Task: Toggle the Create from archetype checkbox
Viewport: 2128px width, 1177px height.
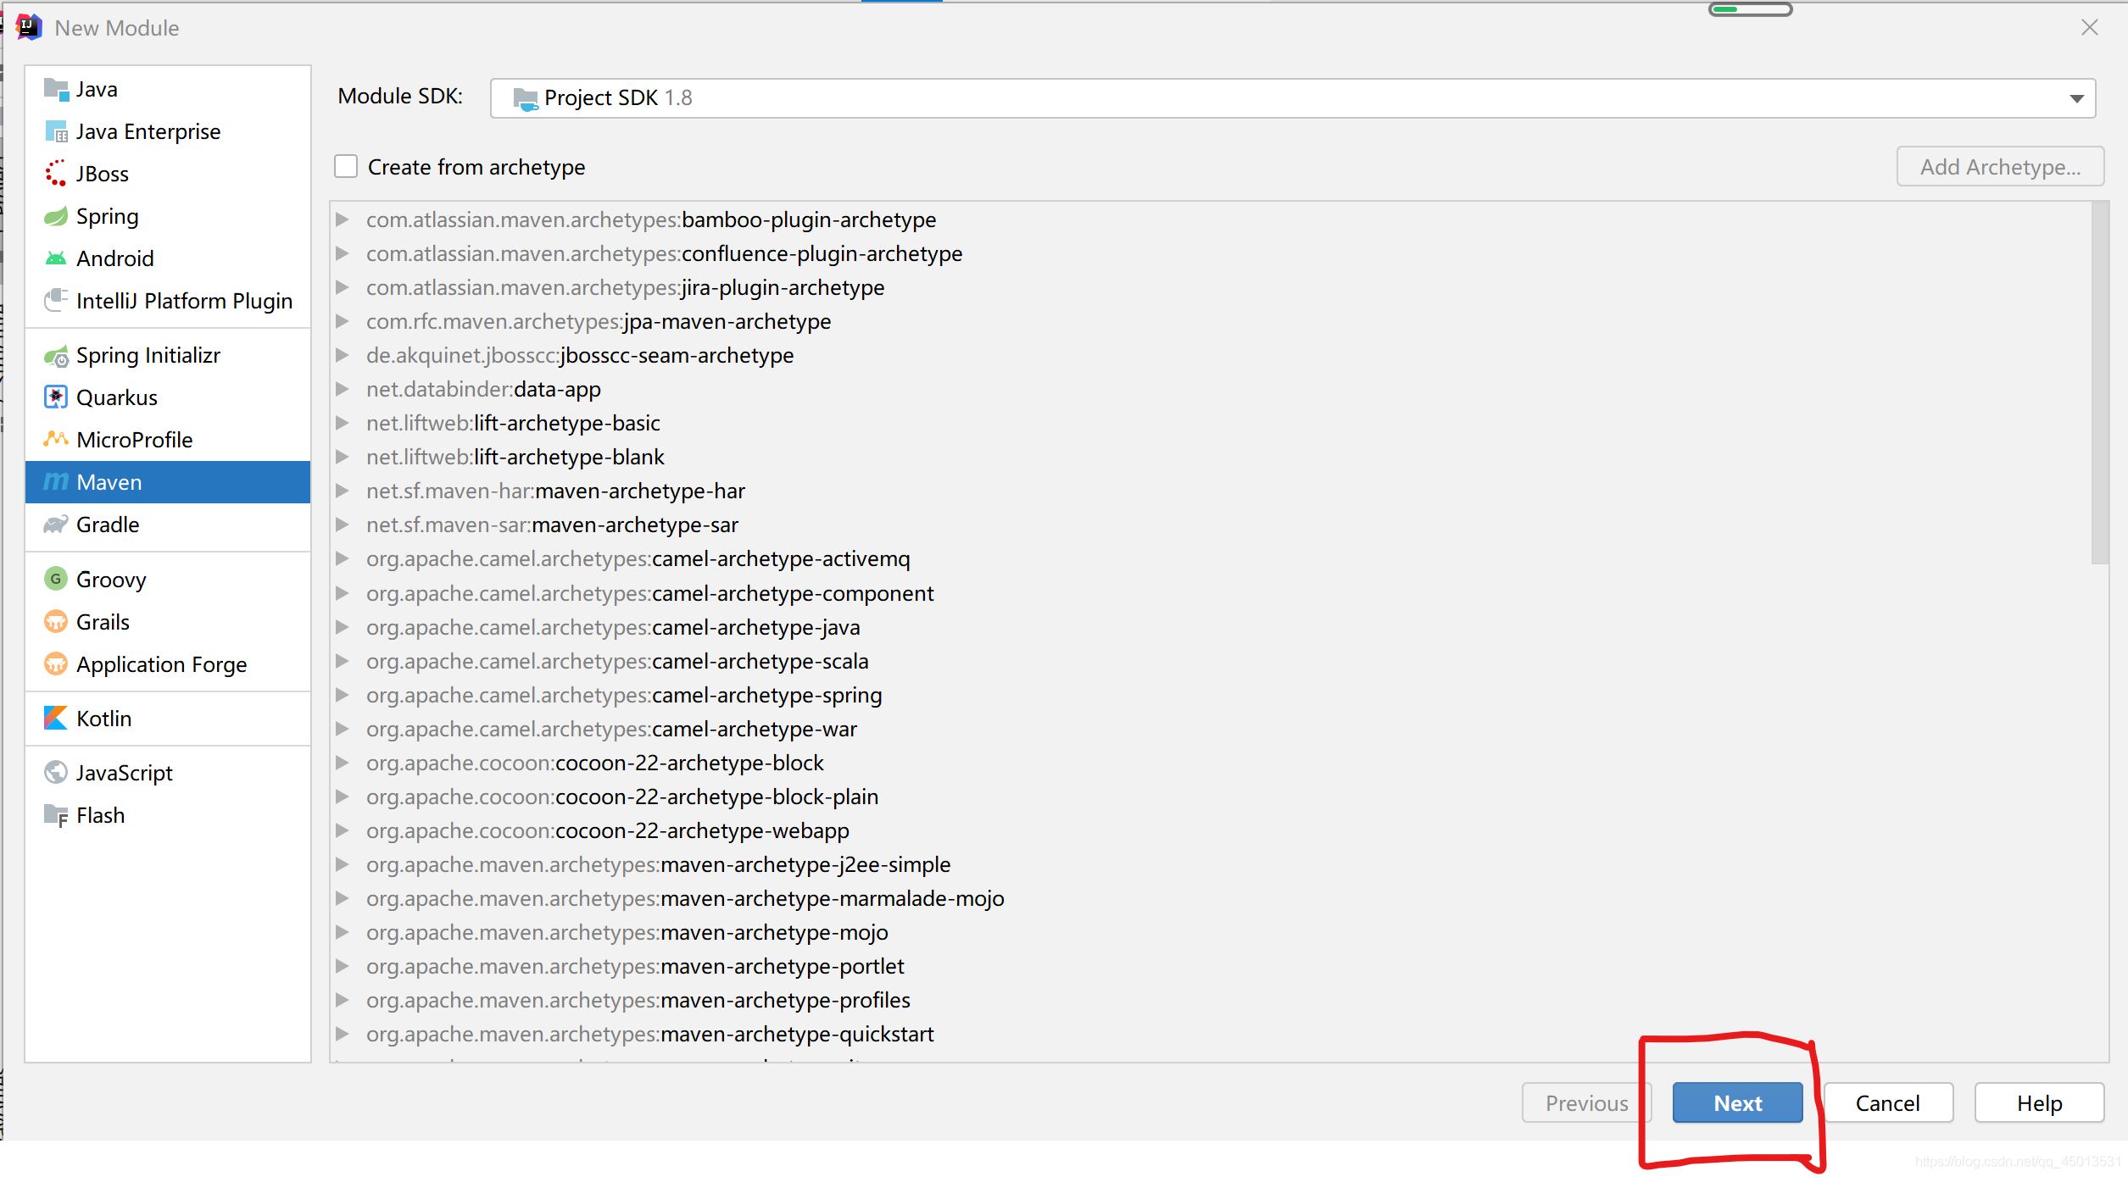Action: tap(343, 167)
